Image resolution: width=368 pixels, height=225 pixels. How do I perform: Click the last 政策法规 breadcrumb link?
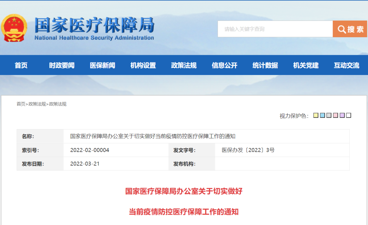coord(58,104)
